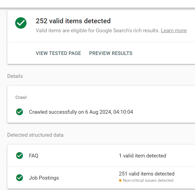Click the 'Detected structured data' section label

(x=35, y=135)
